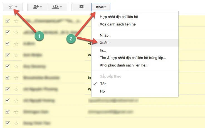Star the last visible contact row
Screen dimensions: 205x128
[x=16, y=123]
